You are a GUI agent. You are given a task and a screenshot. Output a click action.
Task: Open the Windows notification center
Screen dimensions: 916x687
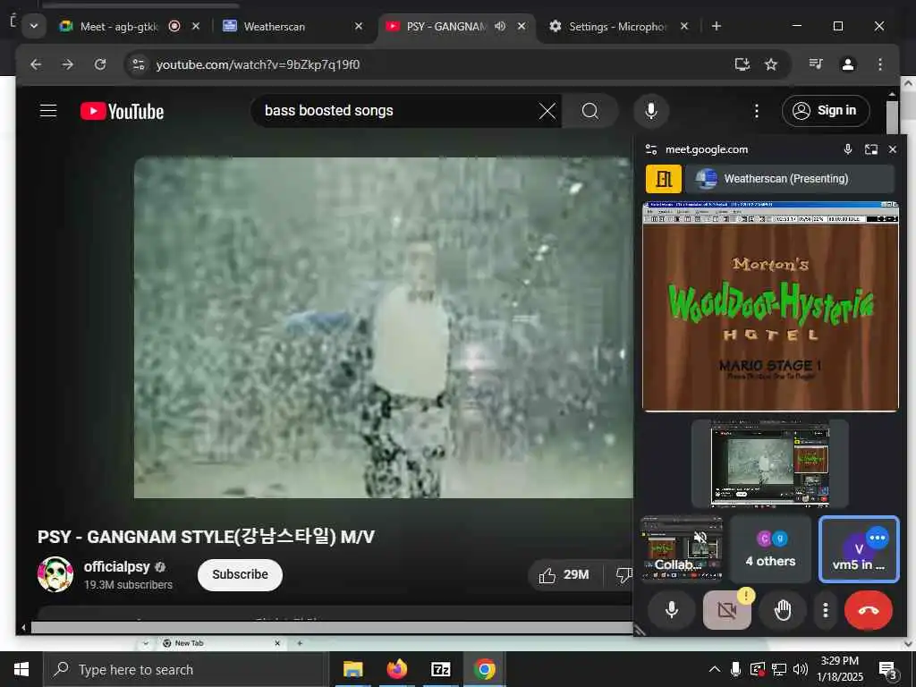tap(888, 670)
